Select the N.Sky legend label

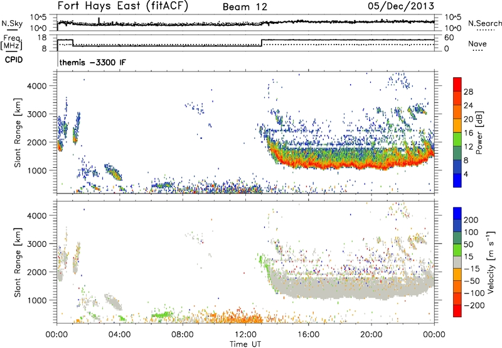[12, 23]
